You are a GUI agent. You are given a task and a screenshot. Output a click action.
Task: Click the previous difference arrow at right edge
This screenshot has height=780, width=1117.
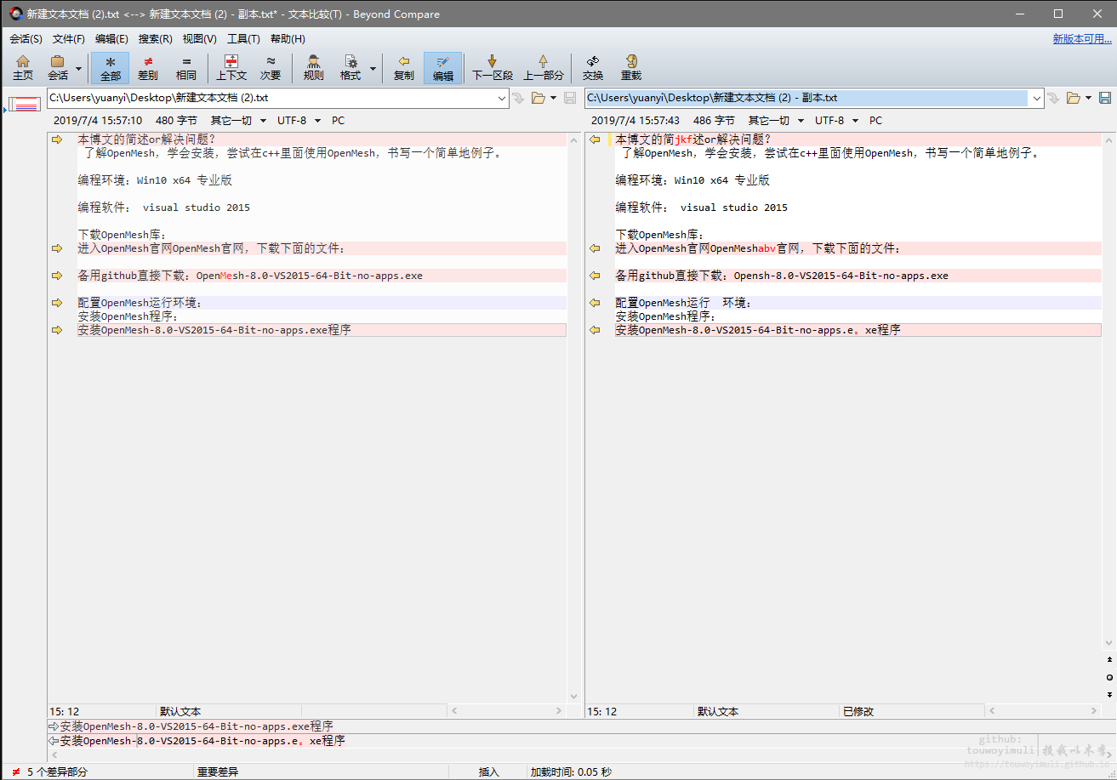click(x=1109, y=659)
